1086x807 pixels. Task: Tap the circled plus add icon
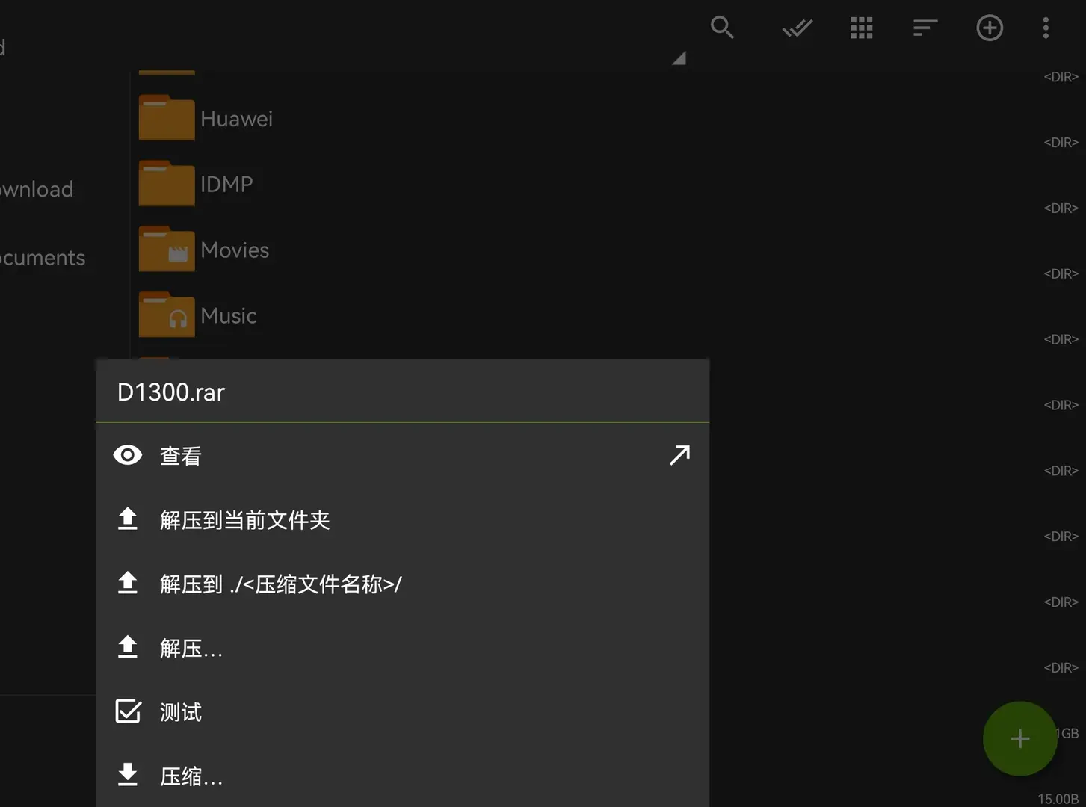click(x=990, y=28)
